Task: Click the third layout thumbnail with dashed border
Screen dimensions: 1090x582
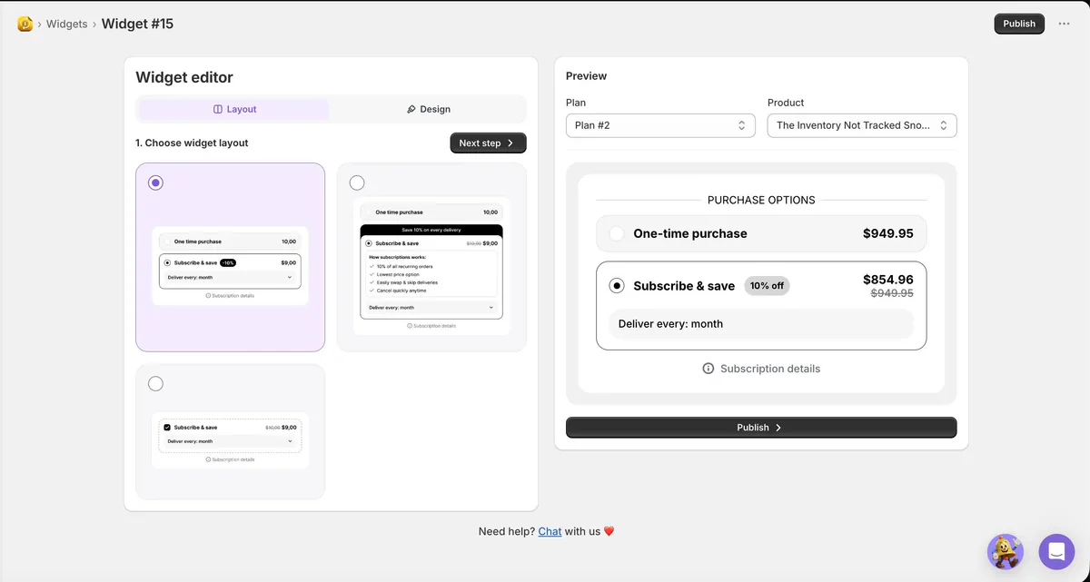Action: click(230, 440)
